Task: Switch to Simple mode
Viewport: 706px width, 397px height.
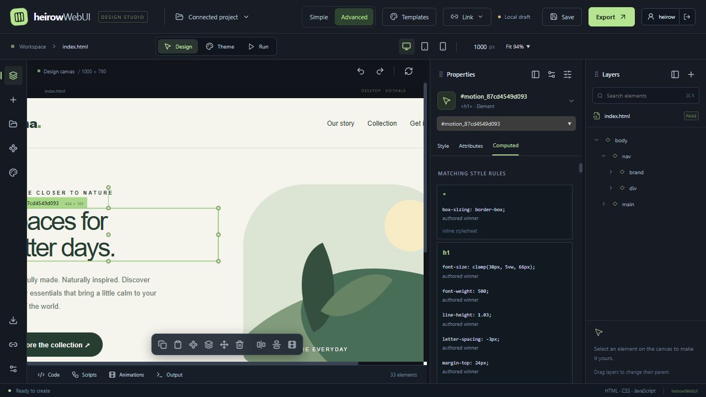Action: tap(318, 17)
